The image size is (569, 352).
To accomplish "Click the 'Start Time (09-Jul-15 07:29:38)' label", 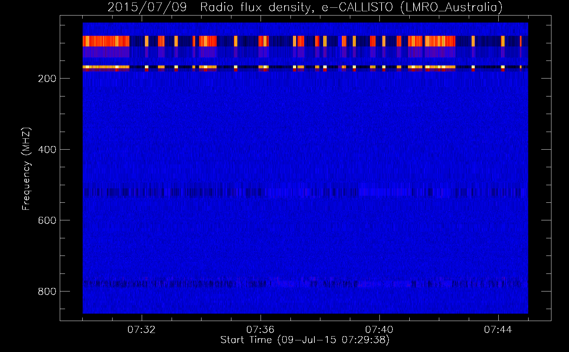I will (305, 340).
